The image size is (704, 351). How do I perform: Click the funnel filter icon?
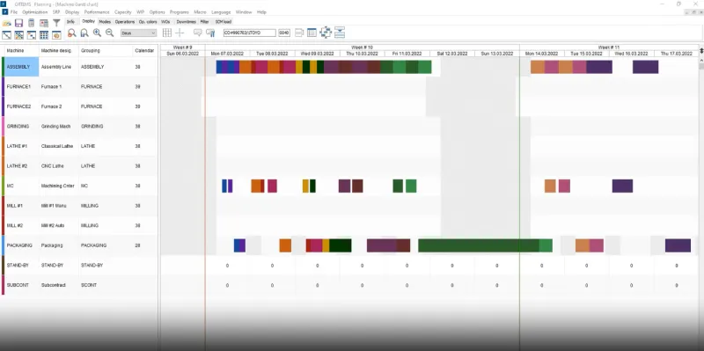click(x=56, y=23)
